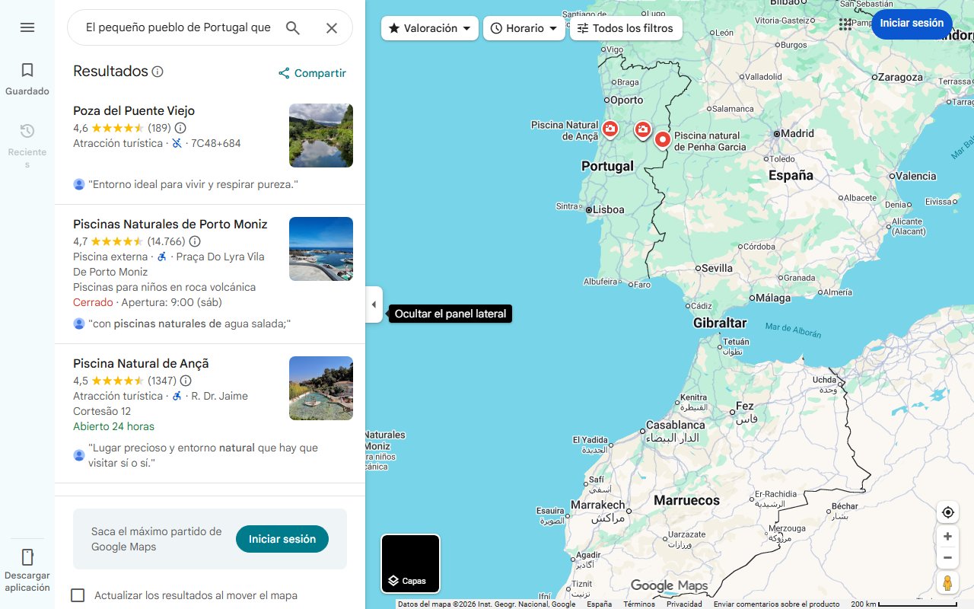
Task: Pick up the Street View pegman
Action: [x=947, y=582]
